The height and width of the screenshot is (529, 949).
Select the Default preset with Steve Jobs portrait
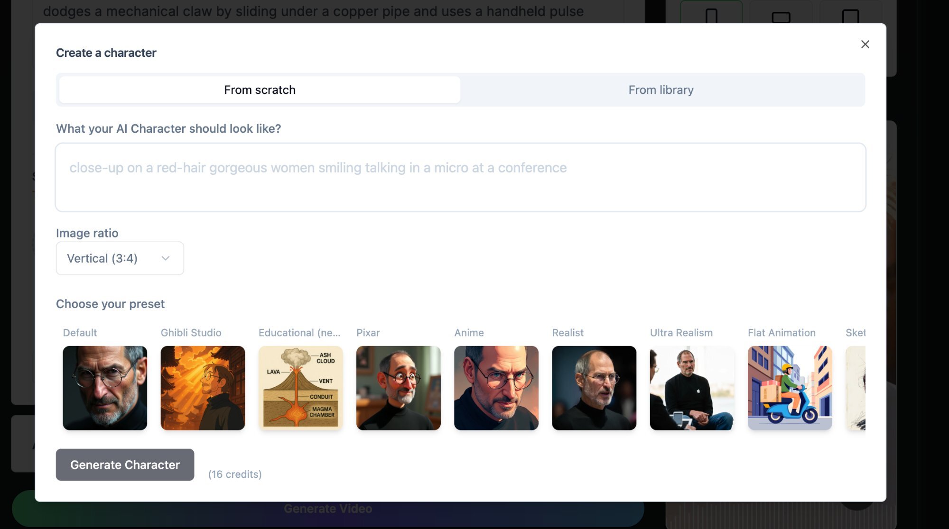[x=104, y=388]
